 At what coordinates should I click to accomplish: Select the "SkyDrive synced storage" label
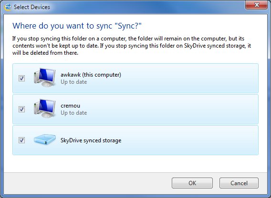coord(91,140)
